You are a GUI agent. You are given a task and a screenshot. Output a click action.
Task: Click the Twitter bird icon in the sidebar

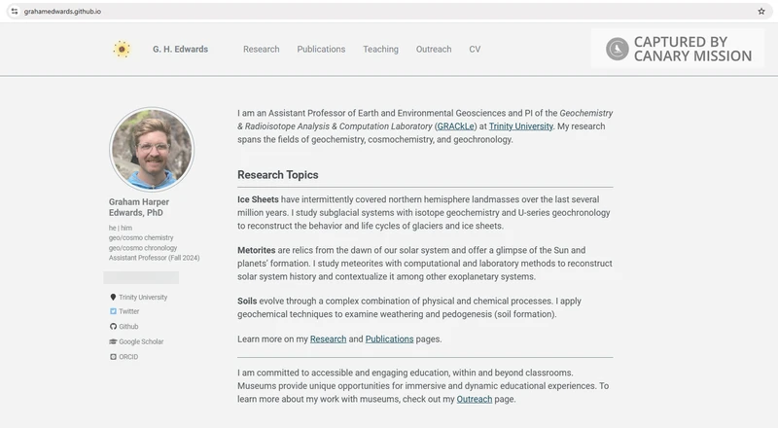click(113, 311)
